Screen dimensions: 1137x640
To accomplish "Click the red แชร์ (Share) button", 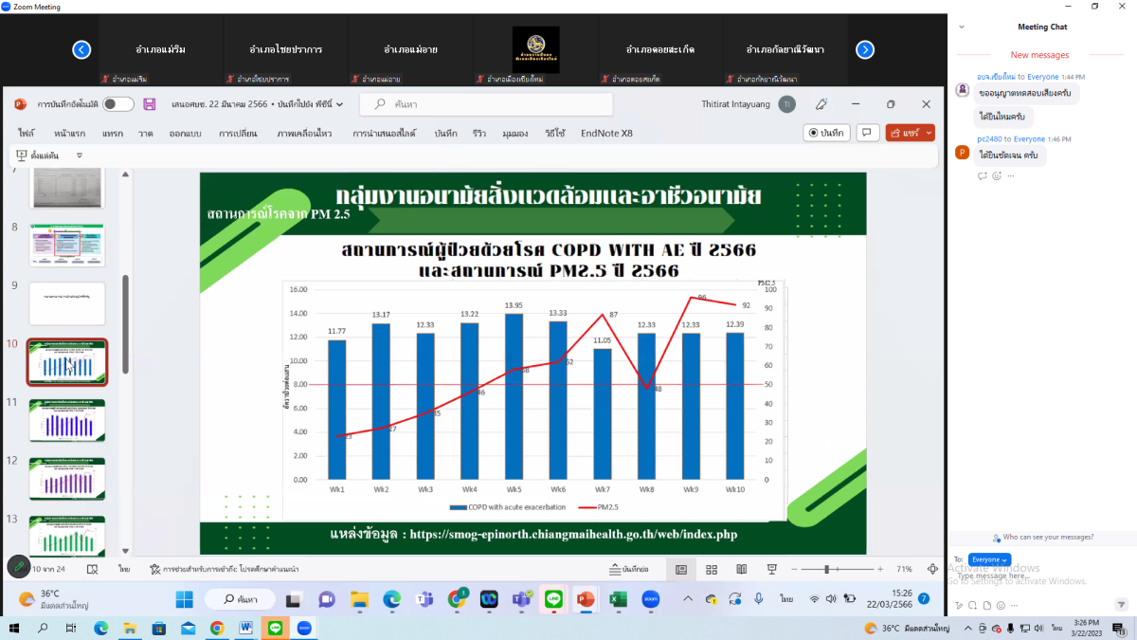I will click(x=911, y=133).
